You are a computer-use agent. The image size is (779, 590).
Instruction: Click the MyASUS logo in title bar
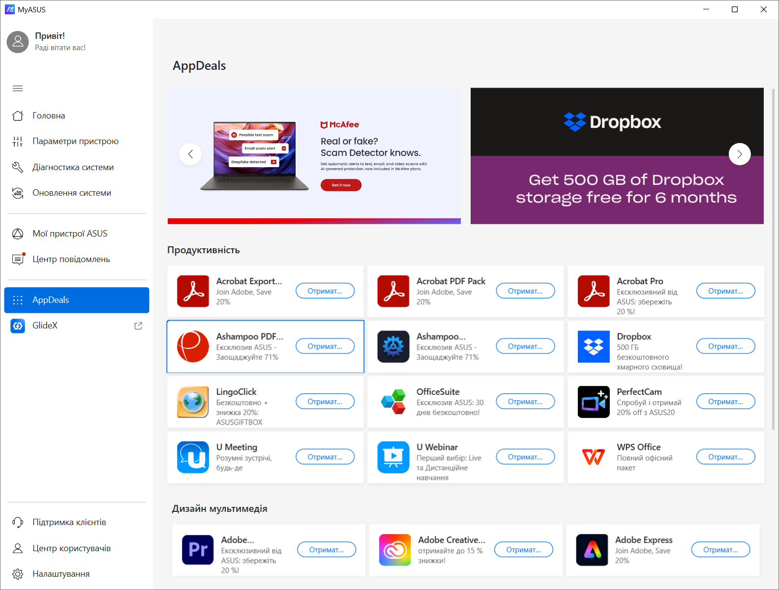(x=10, y=9)
